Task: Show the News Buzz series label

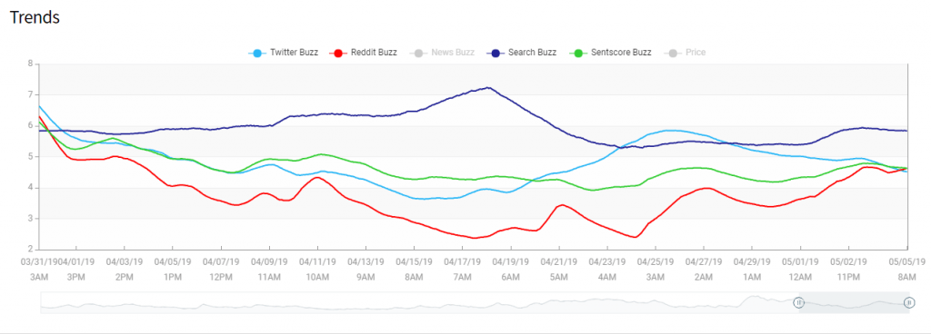Action: point(453,53)
